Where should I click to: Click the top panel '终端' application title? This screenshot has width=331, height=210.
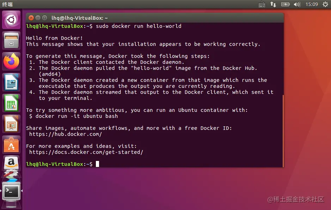[8, 5]
